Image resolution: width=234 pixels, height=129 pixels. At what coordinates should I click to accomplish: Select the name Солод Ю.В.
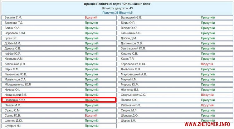click(13, 115)
